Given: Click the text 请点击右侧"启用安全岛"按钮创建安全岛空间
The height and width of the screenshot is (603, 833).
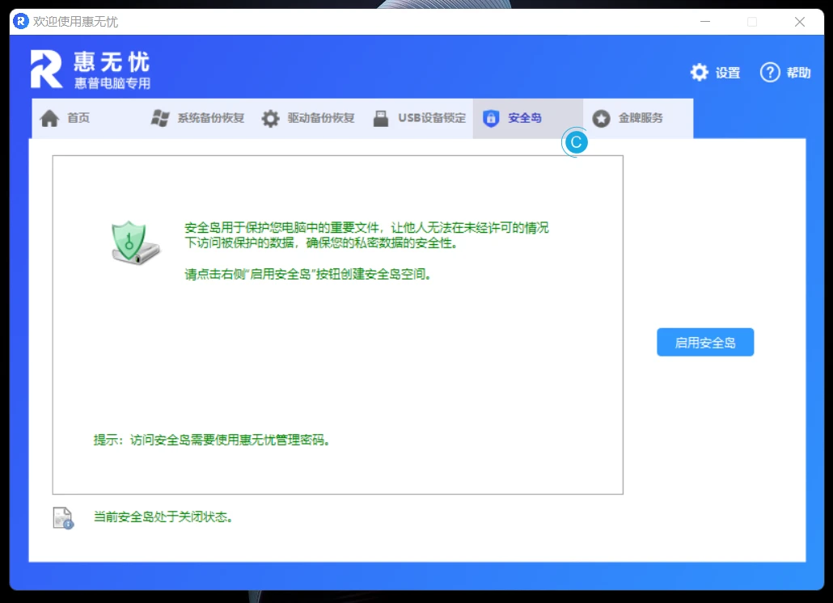Looking at the screenshot, I should (x=307, y=275).
